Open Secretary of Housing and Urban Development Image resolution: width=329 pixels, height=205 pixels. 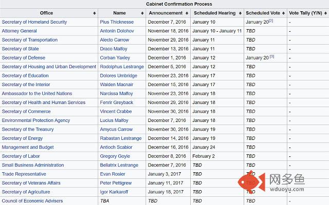[49, 67]
